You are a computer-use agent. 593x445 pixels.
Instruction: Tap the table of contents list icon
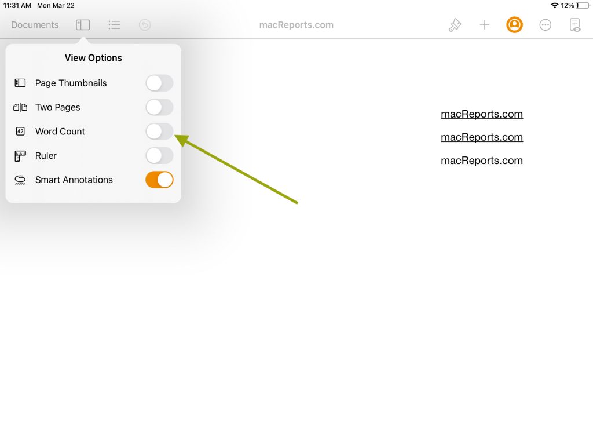(x=114, y=25)
